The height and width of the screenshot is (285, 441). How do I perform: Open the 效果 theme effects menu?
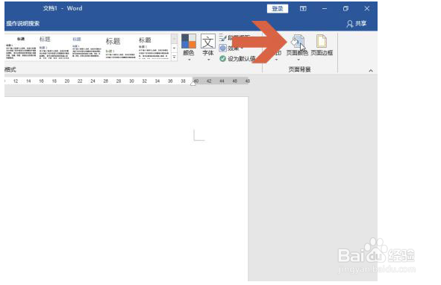coord(231,48)
